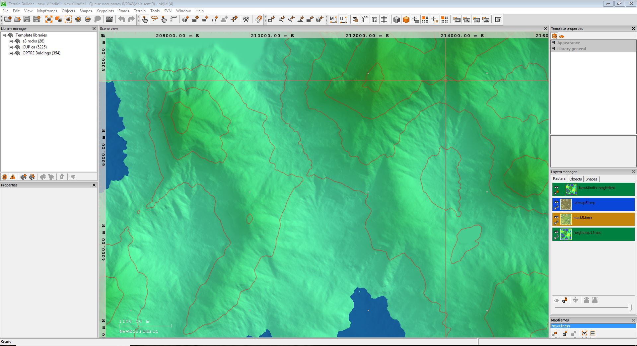
Task: Click the last toolbar frame-window icon
Action: tap(498, 19)
